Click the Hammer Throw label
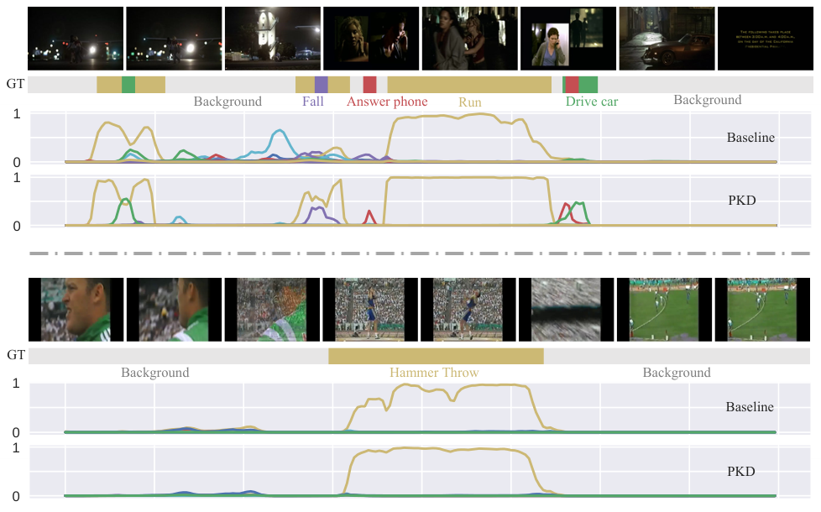This screenshot has width=821, height=512. click(434, 373)
